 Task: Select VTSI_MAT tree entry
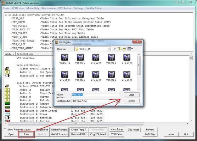18,18
